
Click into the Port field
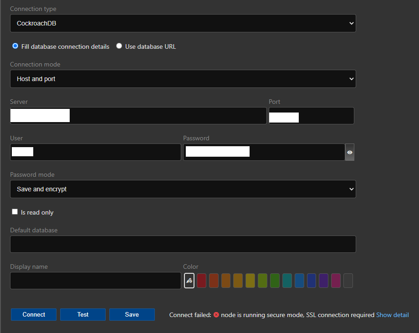312,116
